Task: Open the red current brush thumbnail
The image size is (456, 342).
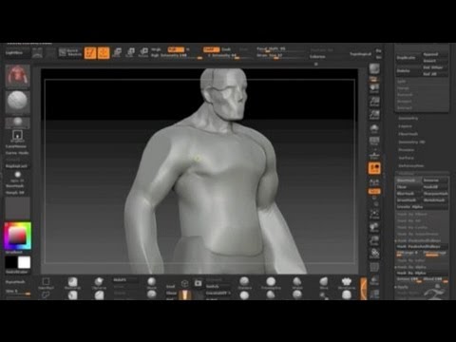Action: [17, 76]
